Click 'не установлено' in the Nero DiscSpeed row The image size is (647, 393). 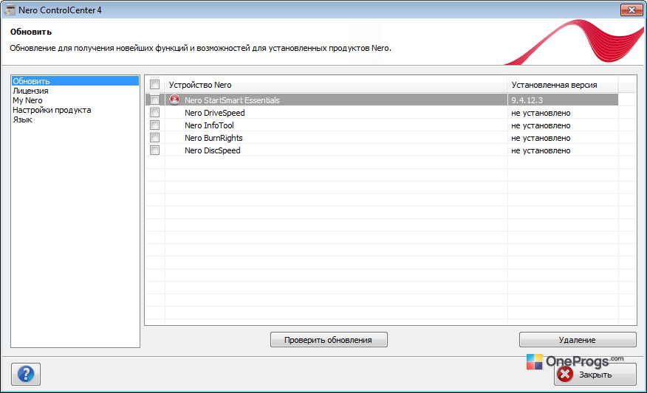tap(541, 150)
